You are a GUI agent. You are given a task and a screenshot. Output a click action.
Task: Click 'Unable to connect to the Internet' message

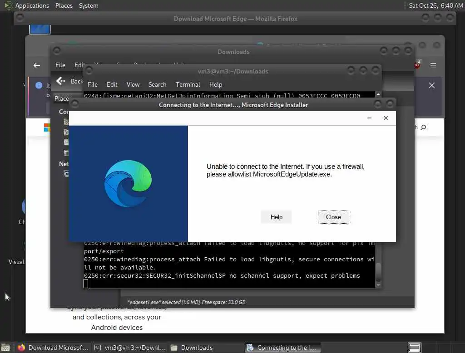tap(286, 171)
